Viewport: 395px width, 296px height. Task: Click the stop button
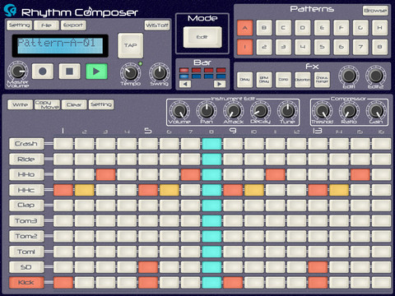tap(70, 72)
